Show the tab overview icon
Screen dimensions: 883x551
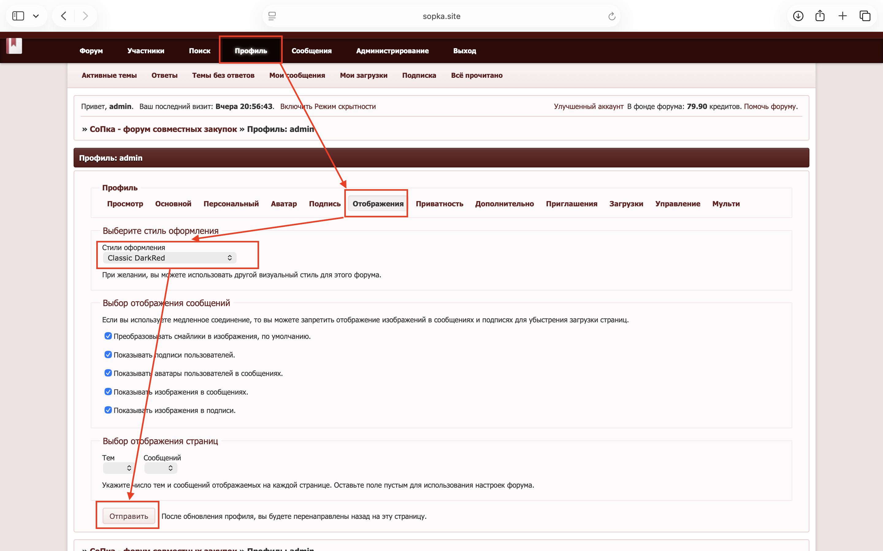pyautogui.click(x=865, y=16)
